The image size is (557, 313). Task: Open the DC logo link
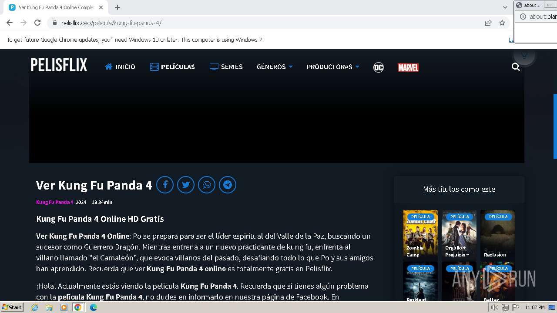[379, 67]
